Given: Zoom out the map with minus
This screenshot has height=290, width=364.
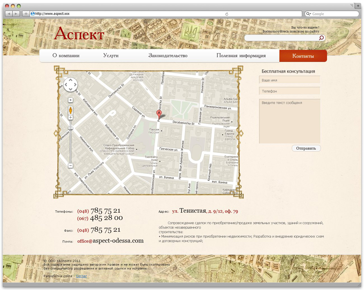Looking at the screenshot, I should point(70,166).
